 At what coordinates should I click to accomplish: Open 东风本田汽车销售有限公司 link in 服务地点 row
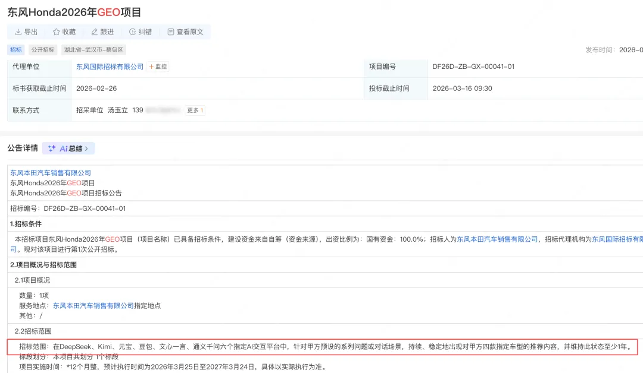[x=93, y=305]
